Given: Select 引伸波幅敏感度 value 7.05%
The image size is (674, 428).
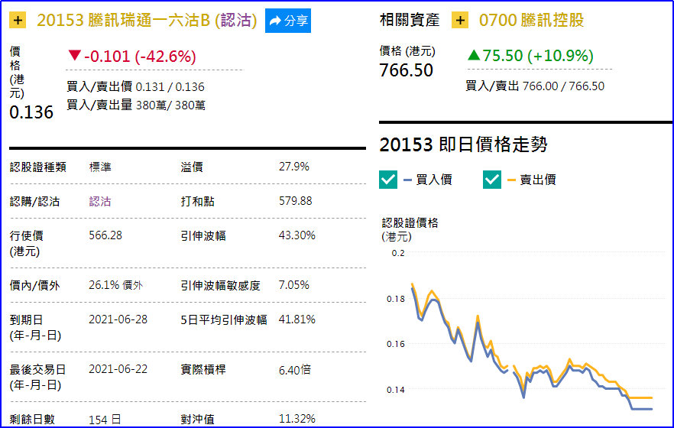Looking at the screenshot, I should tap(294, 285).
